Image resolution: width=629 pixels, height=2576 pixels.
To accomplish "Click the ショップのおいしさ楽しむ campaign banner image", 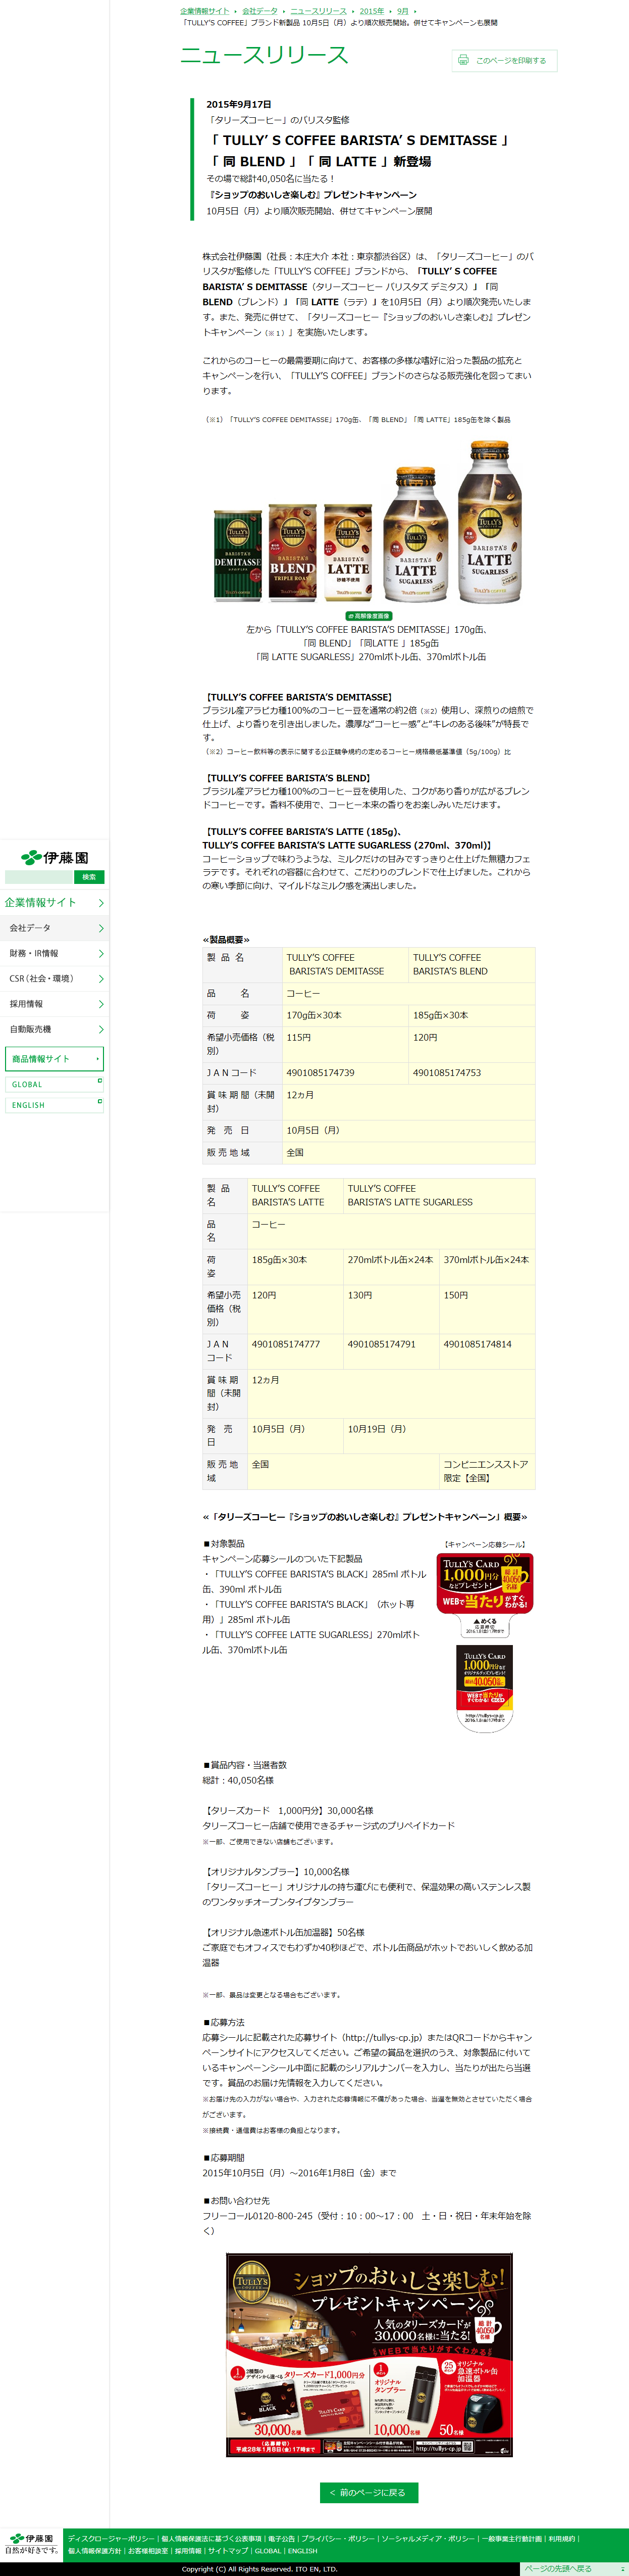I will pyautogui.click(x=369, y=2354).
